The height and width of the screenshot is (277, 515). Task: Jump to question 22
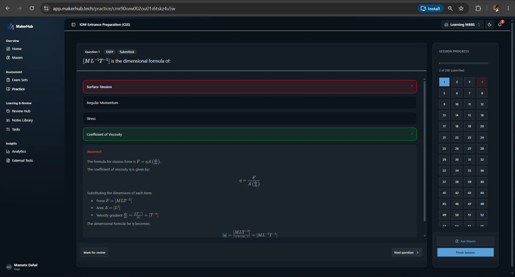[x=457, y=138]
